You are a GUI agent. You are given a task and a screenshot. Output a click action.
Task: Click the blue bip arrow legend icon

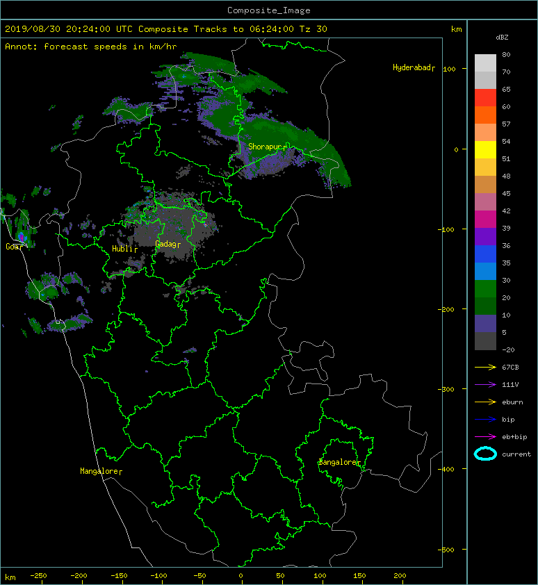tap(485, 420)
